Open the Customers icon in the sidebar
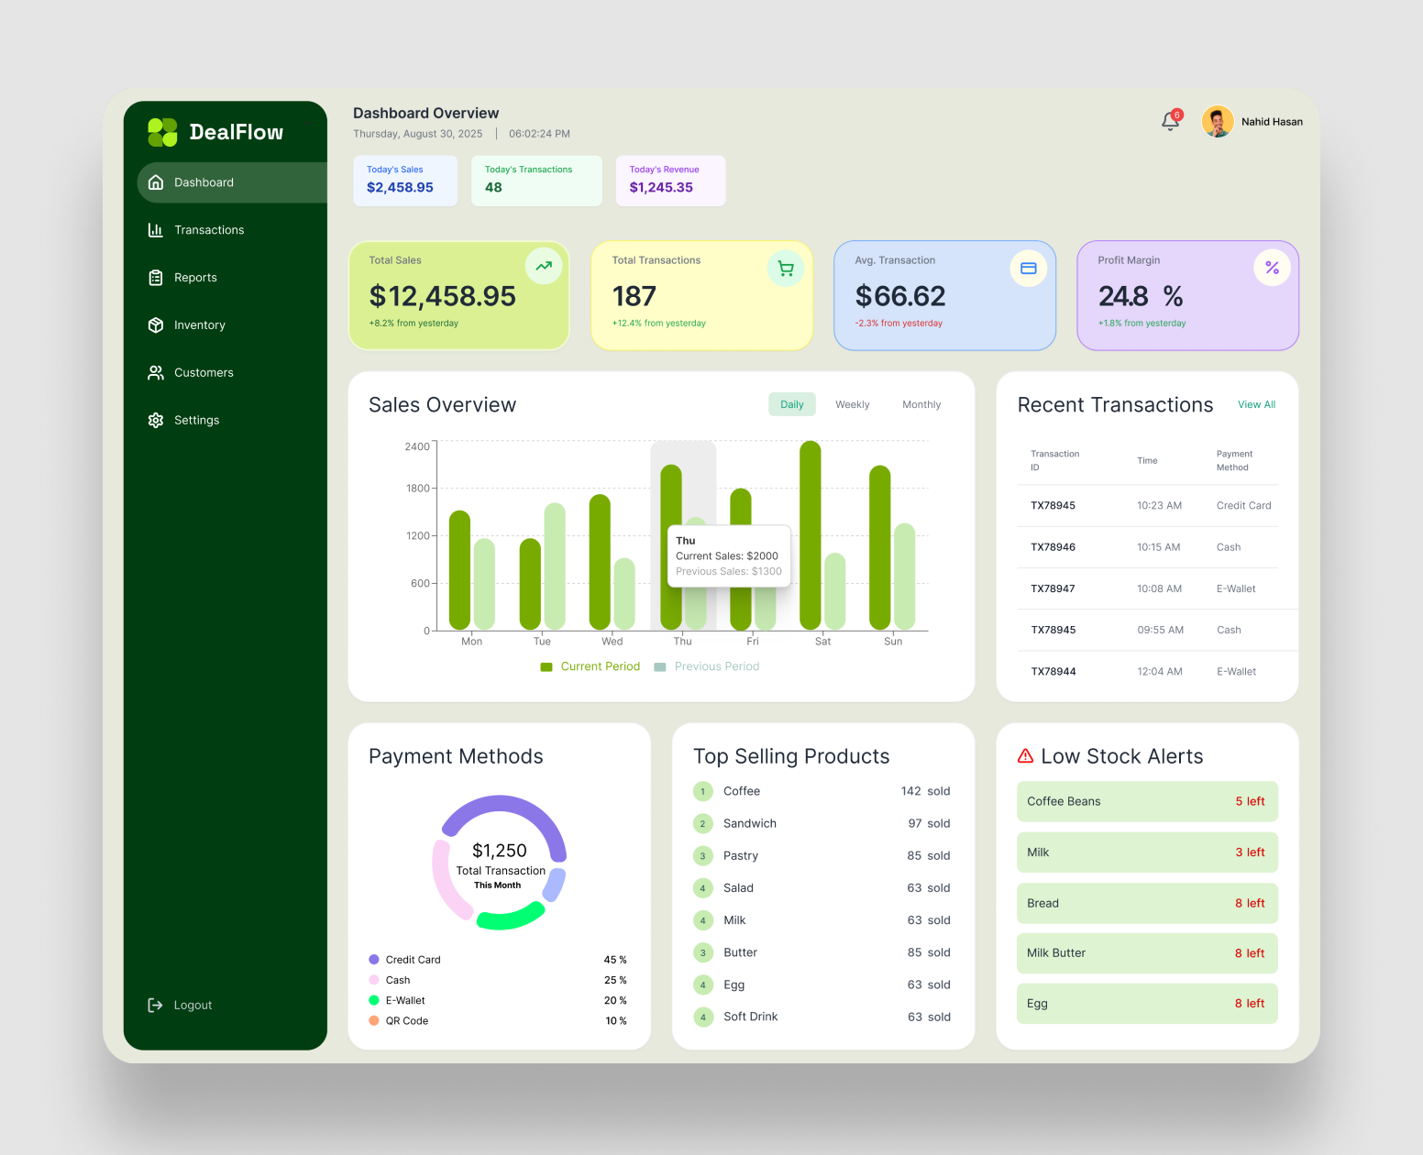Screen dimensions: 1423x1155 pyautogui.click(x=156, y=372)
